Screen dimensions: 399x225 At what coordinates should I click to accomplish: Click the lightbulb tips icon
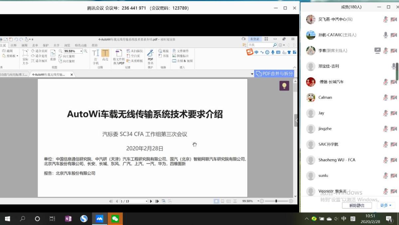click(x=284, y=86)
